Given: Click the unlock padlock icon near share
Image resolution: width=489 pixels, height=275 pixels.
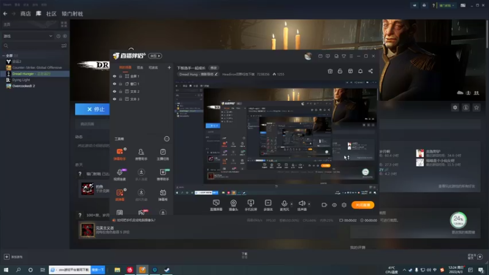Looking at the screenshot, I should [340, 71].
